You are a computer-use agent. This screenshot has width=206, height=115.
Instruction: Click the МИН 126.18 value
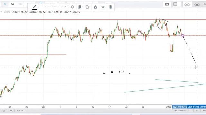[55, 12]
